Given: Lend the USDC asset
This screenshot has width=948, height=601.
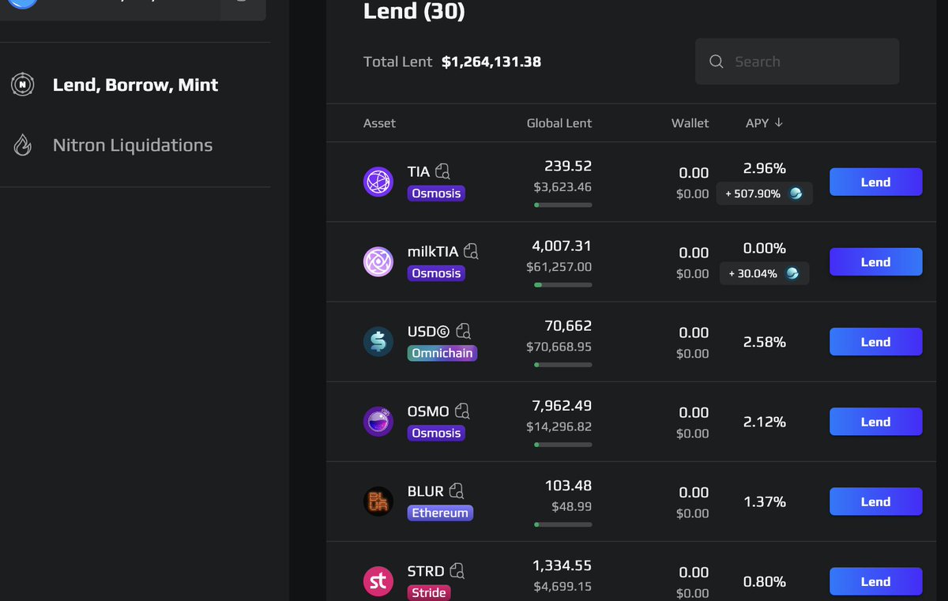Looking at the screenshot, I should pos(875,341).
